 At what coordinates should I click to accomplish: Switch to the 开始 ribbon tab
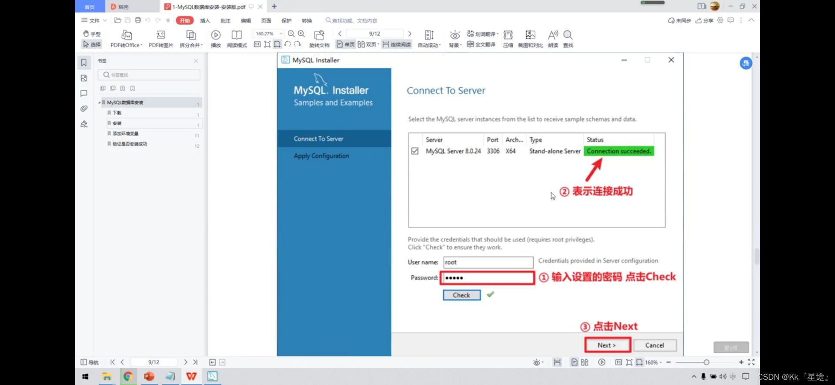click(185, 20)
